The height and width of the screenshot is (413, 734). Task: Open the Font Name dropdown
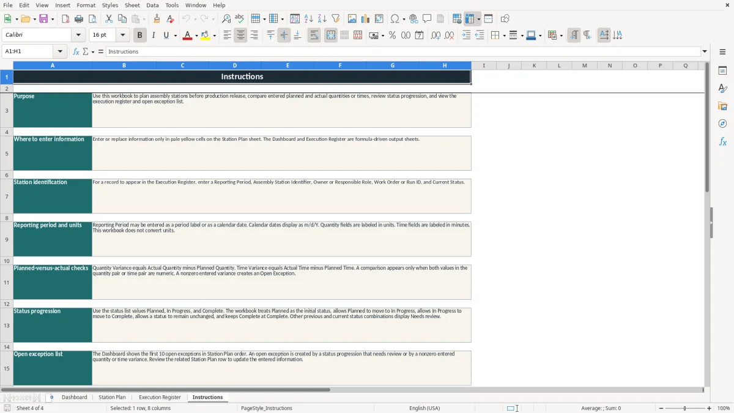(78, 35)
